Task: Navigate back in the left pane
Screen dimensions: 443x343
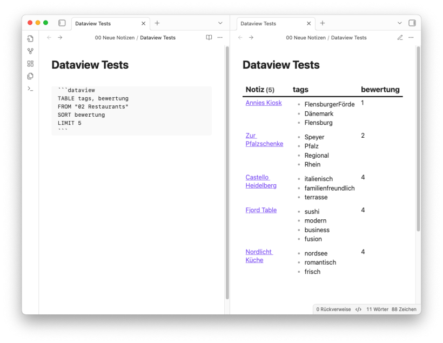Action: 49,38
